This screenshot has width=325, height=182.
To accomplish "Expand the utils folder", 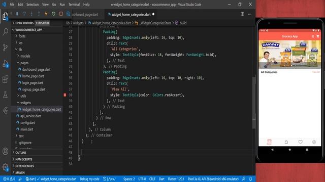I will pyautogui.click(x=37, y=96).
